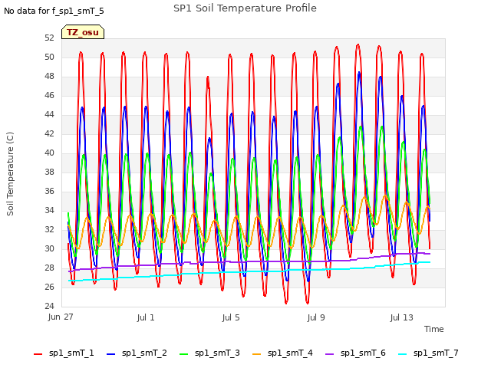Click the Jul 9 x-axis tick label
Screen dimensions: 491x368
pyautogui.click(x=316, y=317)
